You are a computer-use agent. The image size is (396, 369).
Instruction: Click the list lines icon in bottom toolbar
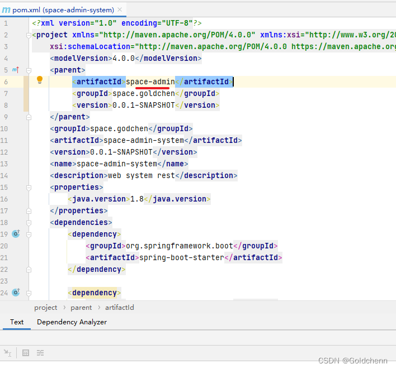tap(40, 353)
